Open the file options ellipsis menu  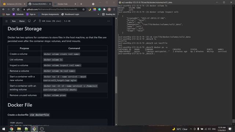pyautogui.click(x=109, y=21)
